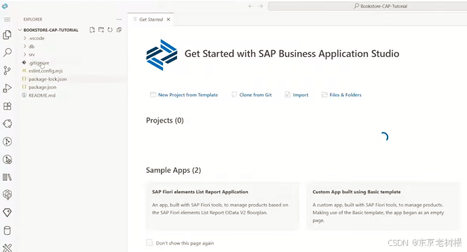This screenshot has height=252, width=467.
Task: Click the New File icon in Explorer
Action: [92, 30]
